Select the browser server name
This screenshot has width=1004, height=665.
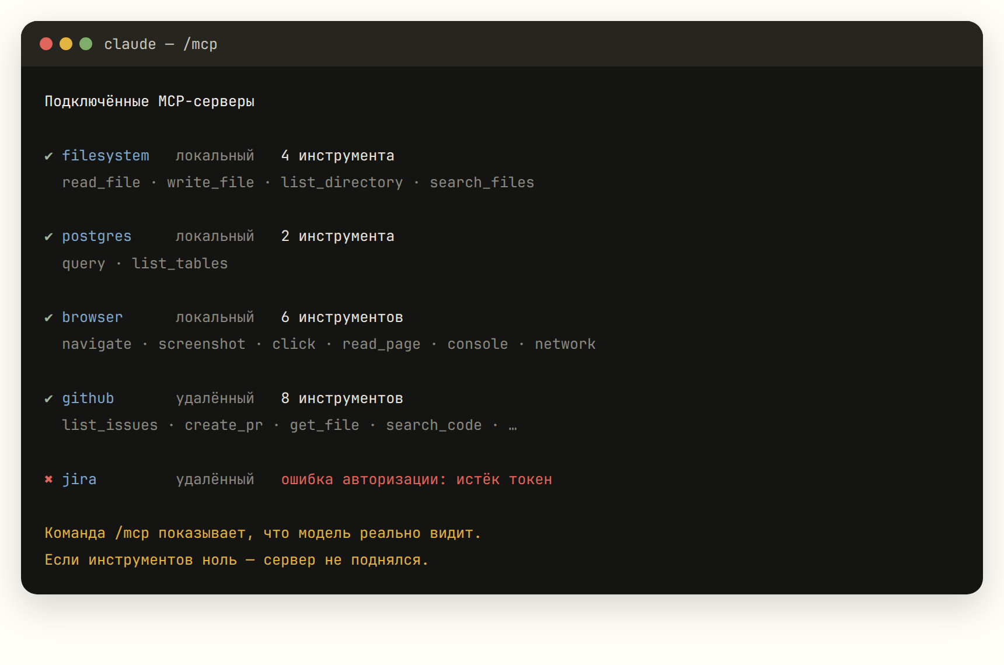92,317
